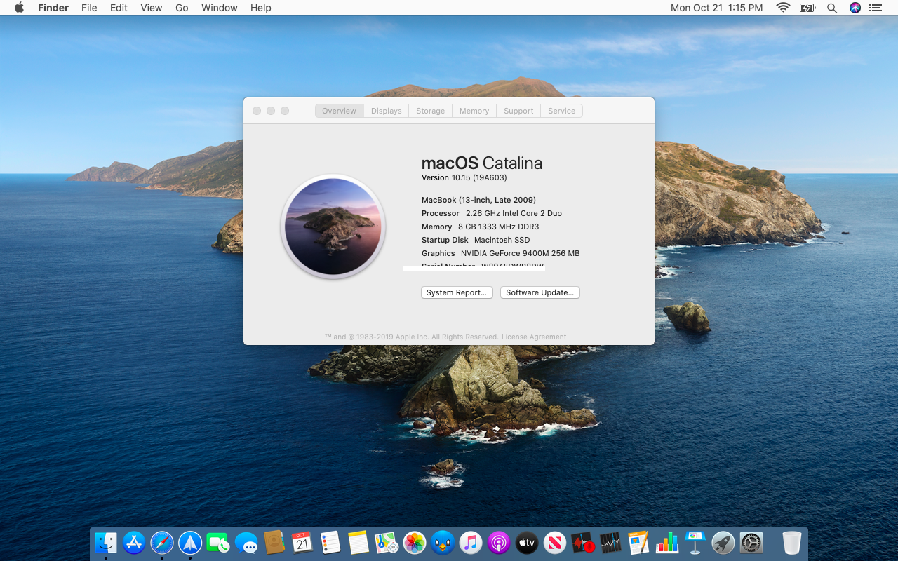This screenshot has height=561, width=898.
Task: Open Contacts book icon in Dock
Action: (x=274, y=543)
